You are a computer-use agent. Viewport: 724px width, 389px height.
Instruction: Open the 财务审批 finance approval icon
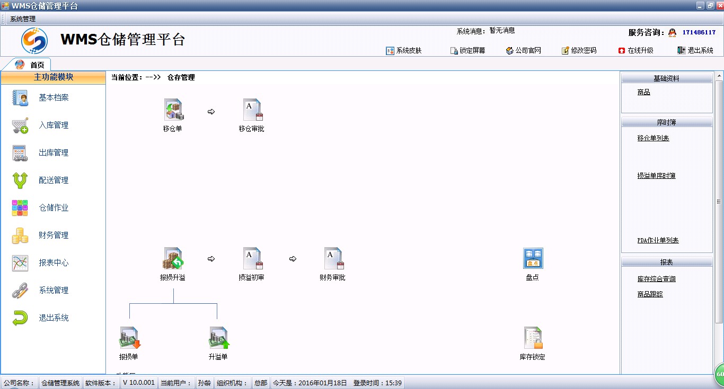click(x=333, y=259)
